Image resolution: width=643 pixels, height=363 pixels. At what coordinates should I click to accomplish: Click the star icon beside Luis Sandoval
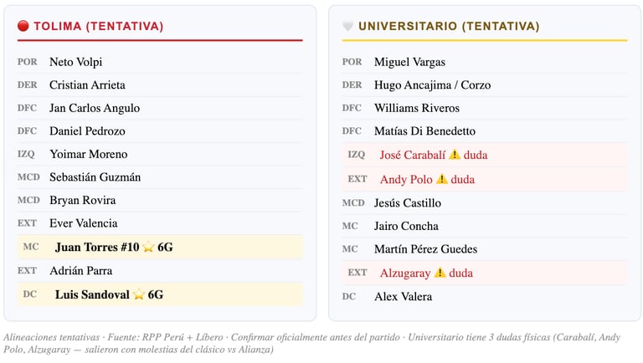pyautogui.click(x=139, y=294)
